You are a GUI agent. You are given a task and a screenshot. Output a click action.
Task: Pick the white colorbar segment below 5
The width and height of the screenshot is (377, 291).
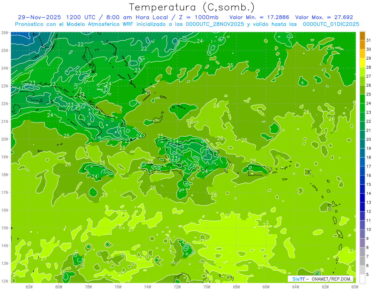(362, 279)
